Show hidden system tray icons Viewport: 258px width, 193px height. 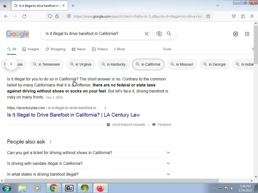214,188
